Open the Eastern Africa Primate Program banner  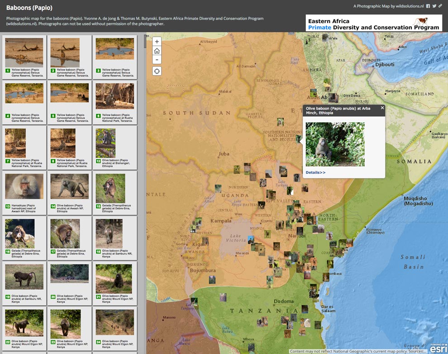374,23
